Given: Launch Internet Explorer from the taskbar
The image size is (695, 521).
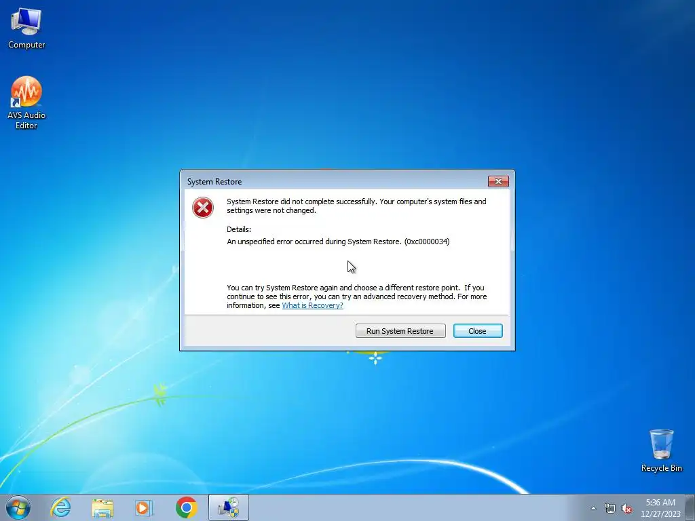Looking at the screenshot, I should point(60,507).
